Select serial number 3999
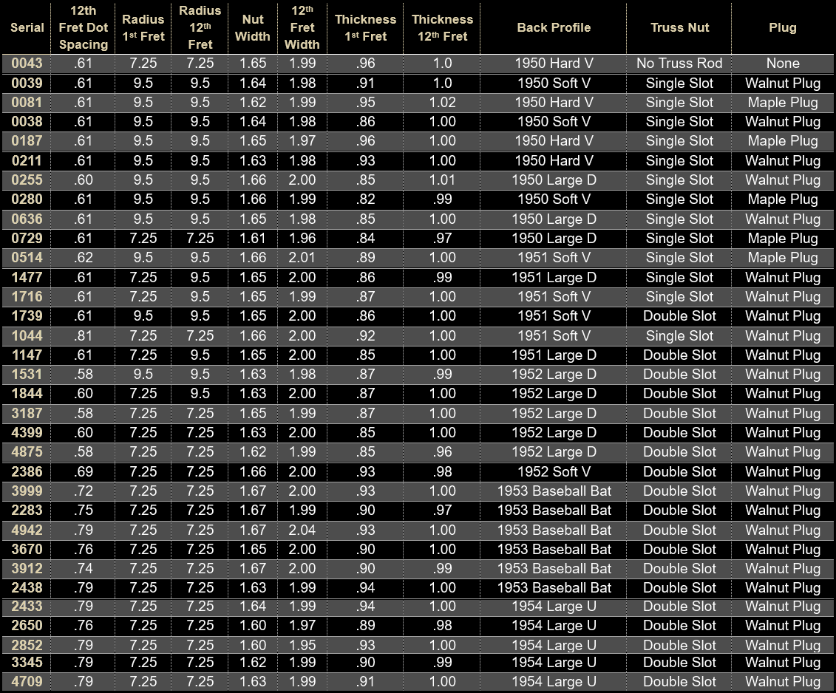Image resolution: width=836 pixels, height=693 pixels. 27,491
